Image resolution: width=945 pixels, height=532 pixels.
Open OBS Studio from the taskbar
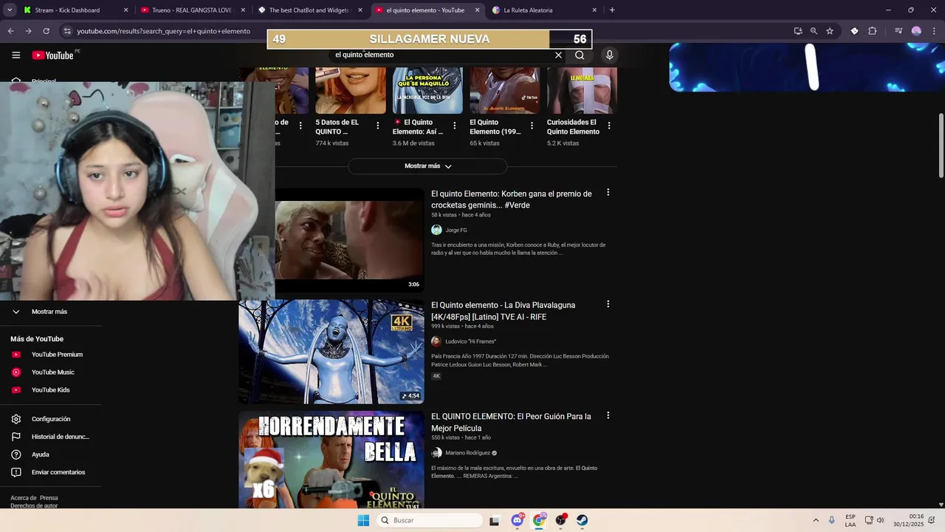[x=561, y=520]
